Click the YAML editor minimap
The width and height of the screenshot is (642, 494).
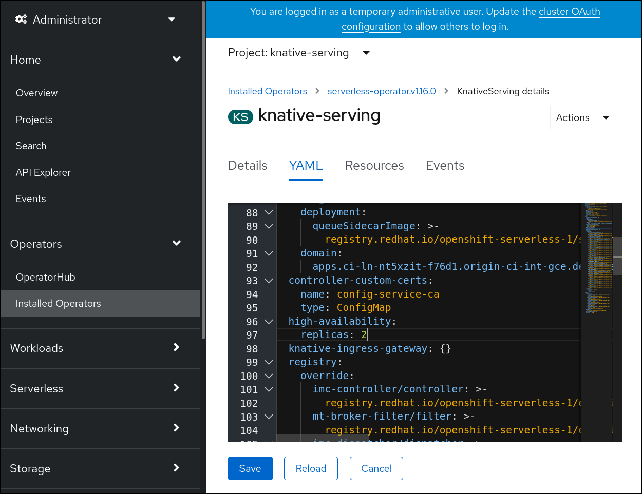[597, 256]
